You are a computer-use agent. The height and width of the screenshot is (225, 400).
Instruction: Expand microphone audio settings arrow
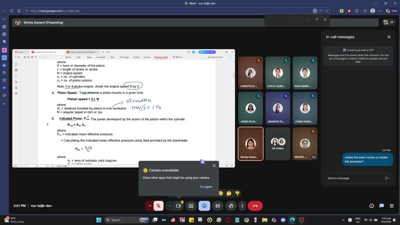coord(150,206)
